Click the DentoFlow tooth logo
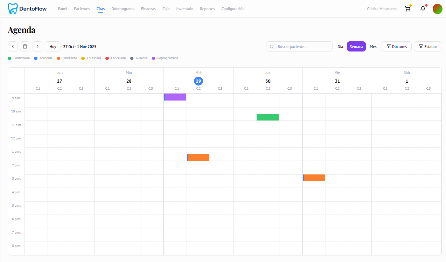 click(x=13, y=8)
